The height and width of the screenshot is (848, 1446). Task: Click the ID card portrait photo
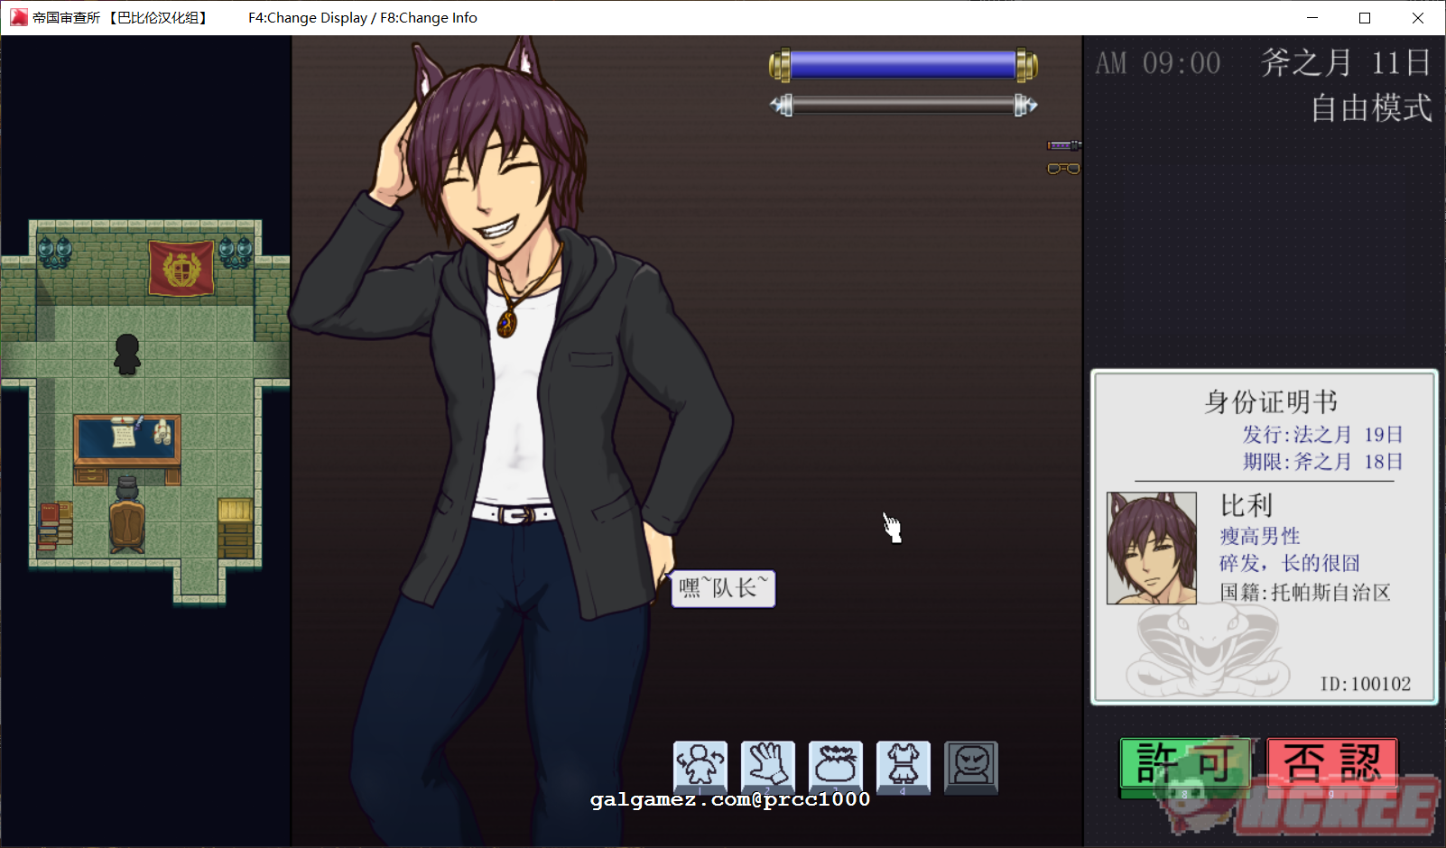tap(1152, 548)
